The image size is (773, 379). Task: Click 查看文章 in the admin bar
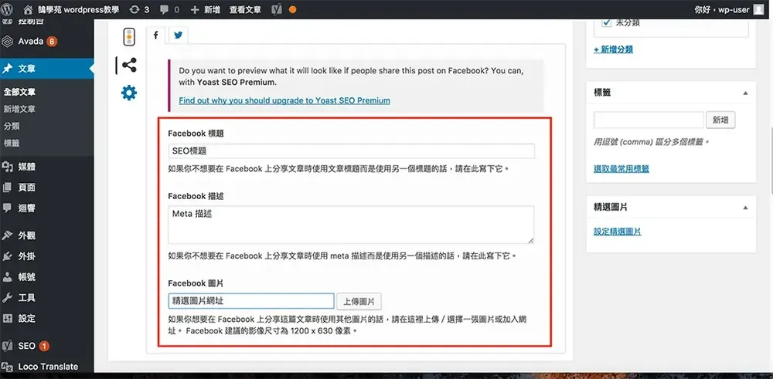click(245, 9)
